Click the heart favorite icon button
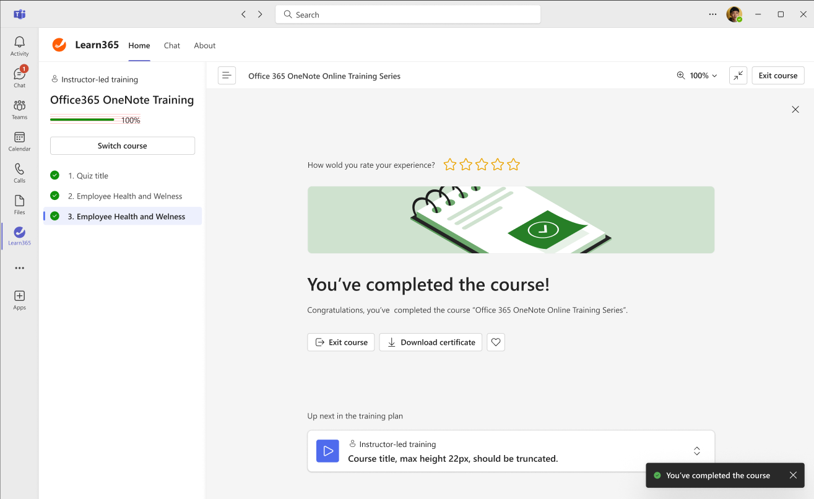Viewport: 814px width, 499px height. click(496, 342)
